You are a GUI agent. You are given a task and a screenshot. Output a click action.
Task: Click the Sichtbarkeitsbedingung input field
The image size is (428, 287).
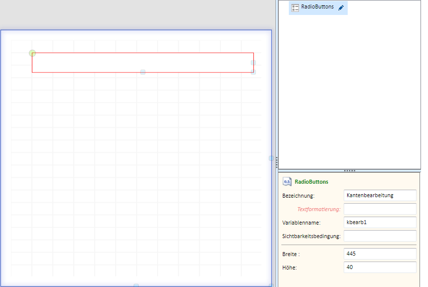(380, 236)
